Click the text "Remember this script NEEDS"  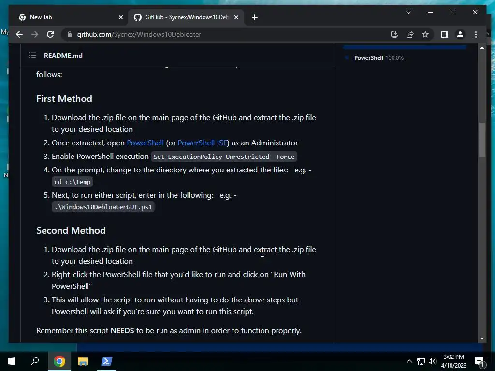[85, 330]
